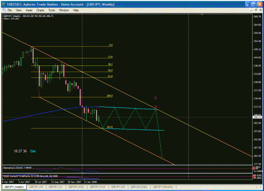The image size is (264, 191).
Task: Close the inner chart window
Action: [261, 10]
